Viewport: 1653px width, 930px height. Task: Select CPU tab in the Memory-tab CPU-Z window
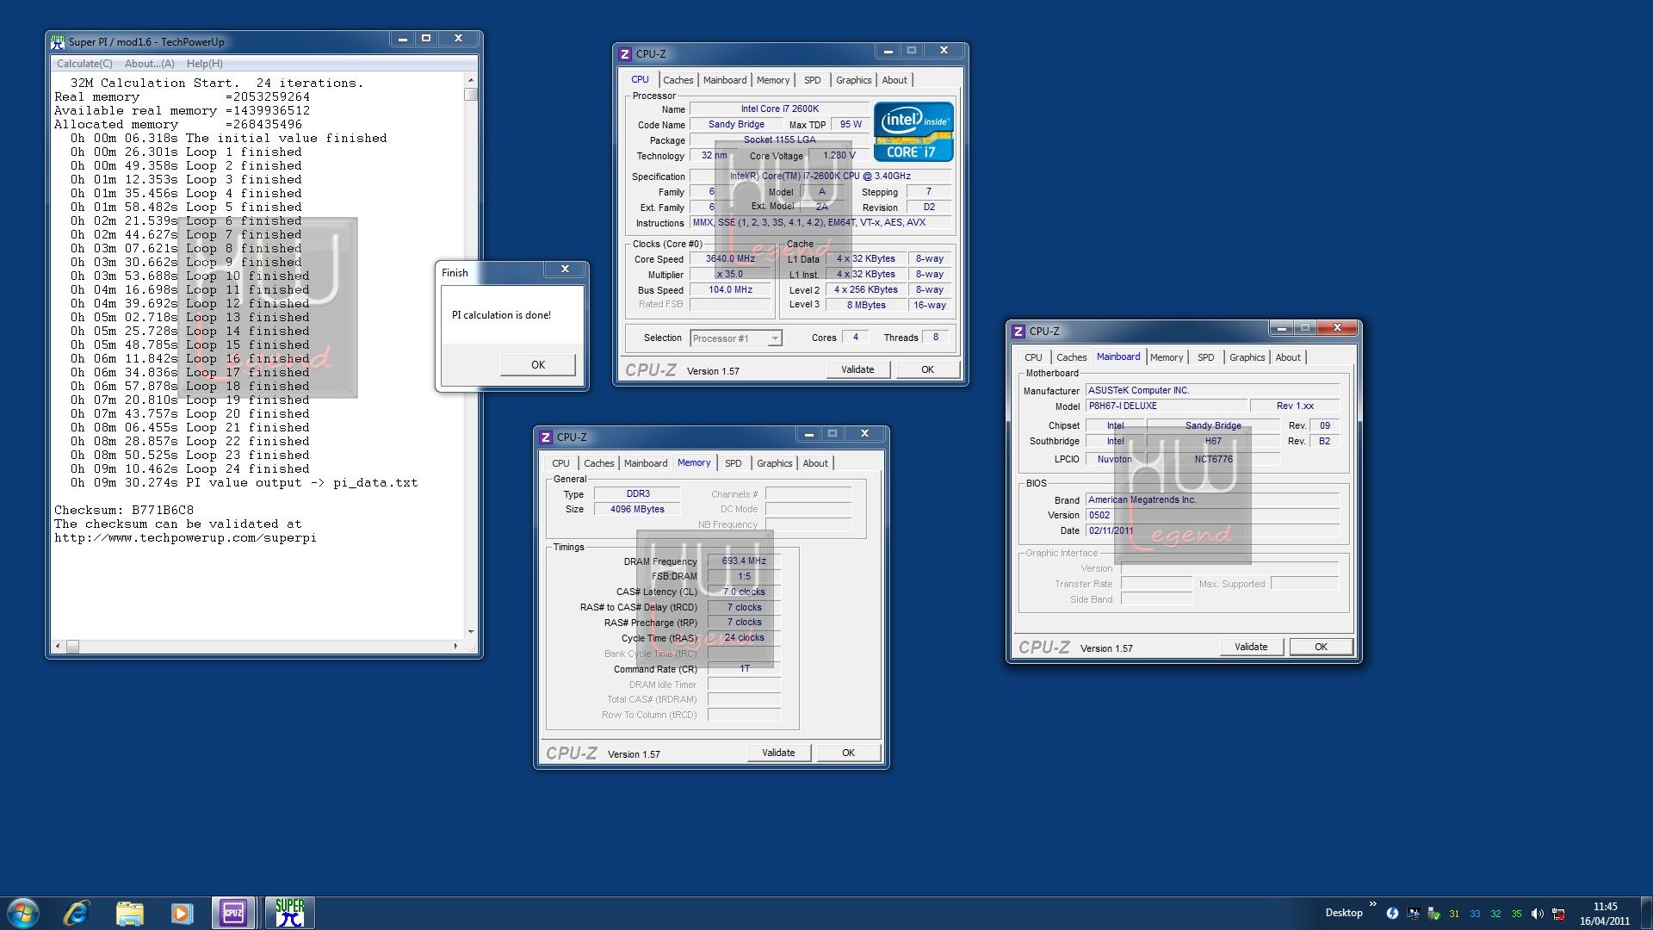[560, 463]
